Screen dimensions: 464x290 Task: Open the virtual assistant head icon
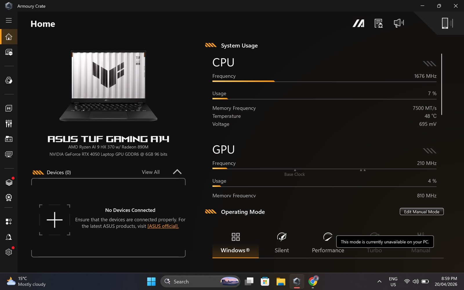[x=9, y=237]
